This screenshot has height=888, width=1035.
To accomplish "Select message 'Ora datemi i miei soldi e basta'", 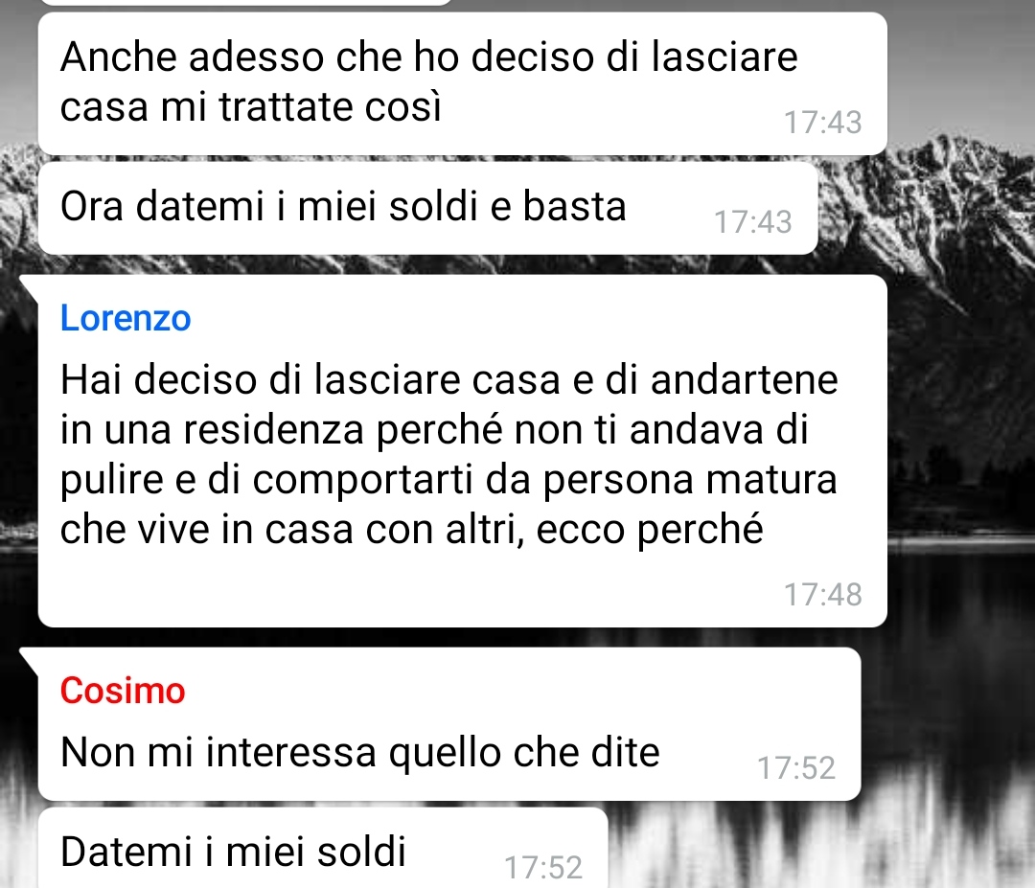I will 428,208.
